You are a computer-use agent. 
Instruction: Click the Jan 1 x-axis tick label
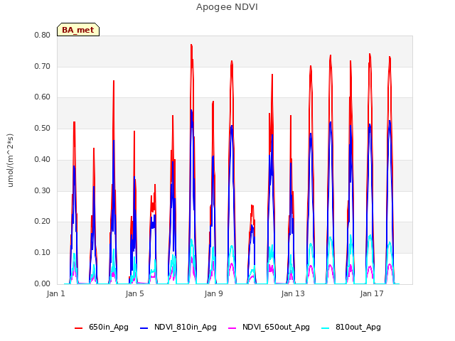pos(55,293)
